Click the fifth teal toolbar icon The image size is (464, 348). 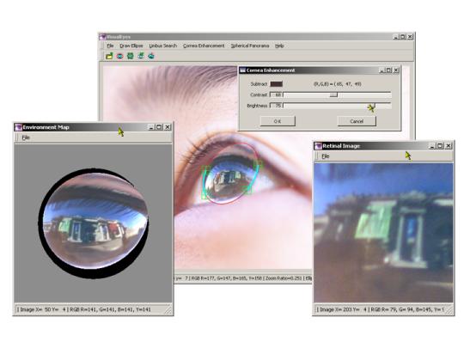[x=151, y=56]
